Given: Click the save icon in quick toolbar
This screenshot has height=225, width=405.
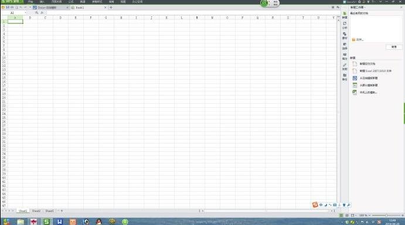Looking at the screenshot, I should tap(8, 8).
